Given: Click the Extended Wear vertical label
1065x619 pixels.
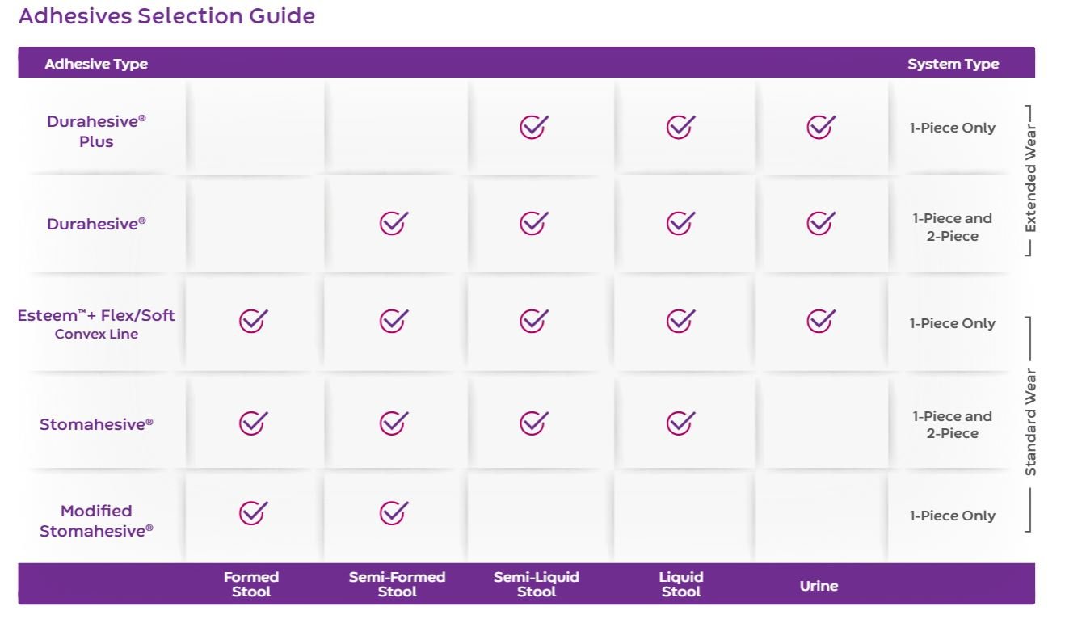Looking at the screenshot, I should [x=1030, y=179].
